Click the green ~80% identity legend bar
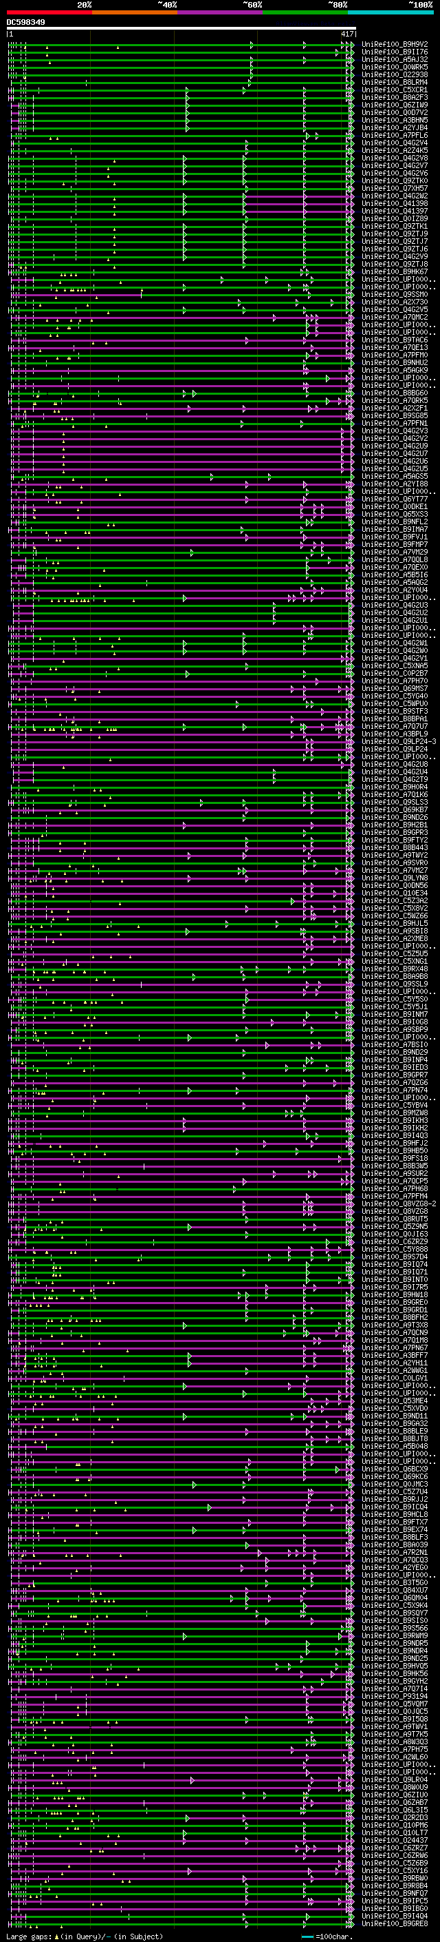 305,12
